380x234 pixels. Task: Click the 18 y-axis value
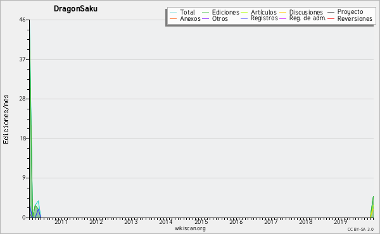point(23,139)
